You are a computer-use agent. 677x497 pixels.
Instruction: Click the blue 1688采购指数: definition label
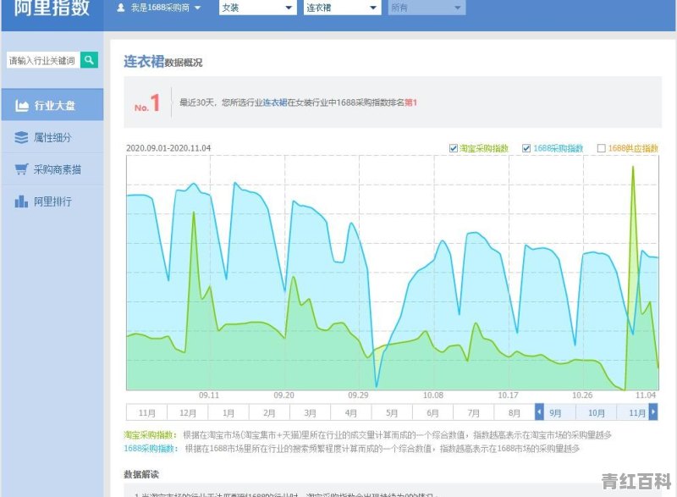pyautogui.click(x=151, y=448)
